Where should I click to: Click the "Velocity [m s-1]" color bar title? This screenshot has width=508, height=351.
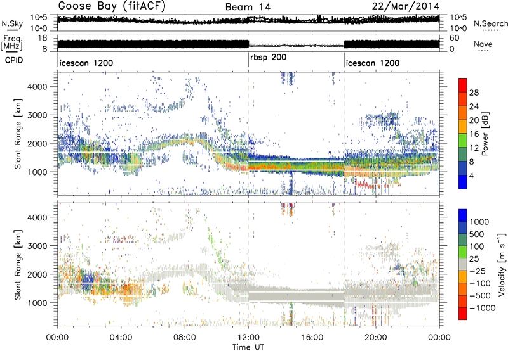[x=502, y=264]
